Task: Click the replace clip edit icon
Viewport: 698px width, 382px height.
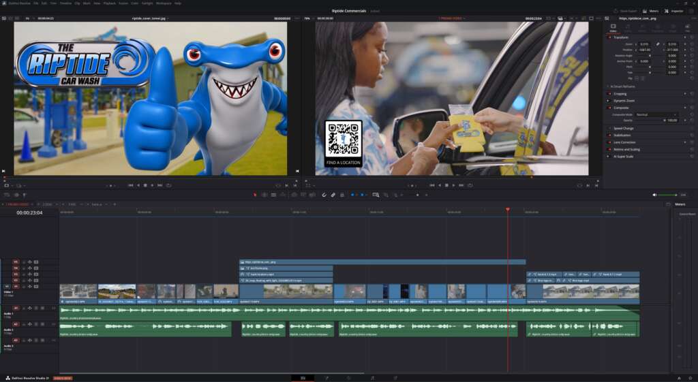Action: [x=312, y=195]
